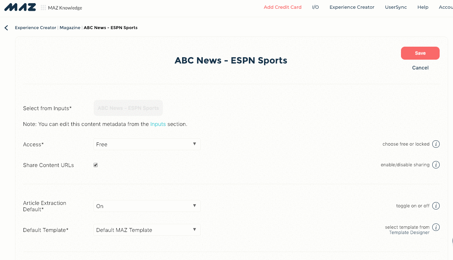453x260 pixels.
Task: Click Add Credit Card in the top bar
Action: click(283, 7)
